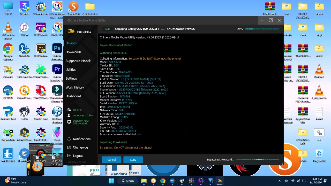331x186 pixels.
Task: Open Windows Start menu
Action: tap(111, 181)
